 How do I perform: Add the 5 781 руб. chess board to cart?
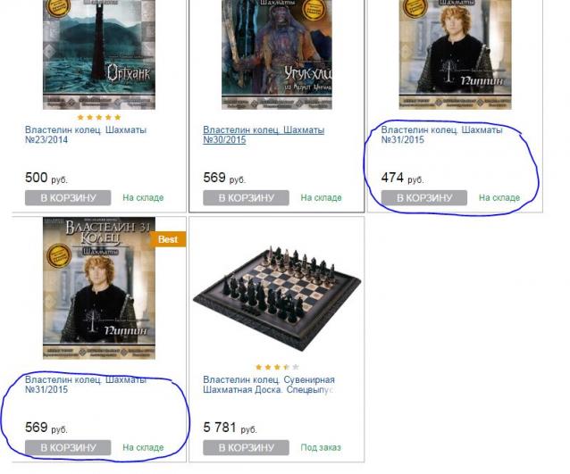pos(246,447)
